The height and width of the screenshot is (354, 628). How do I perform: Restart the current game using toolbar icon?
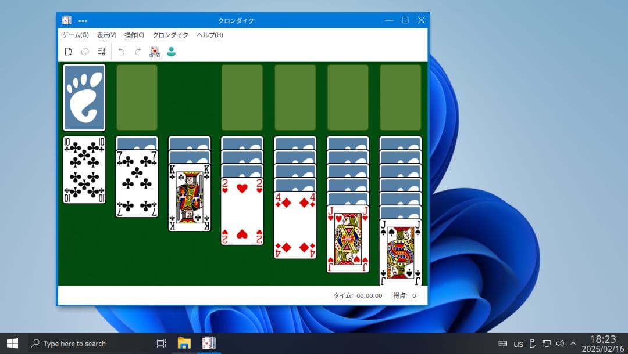coord(84,51)
